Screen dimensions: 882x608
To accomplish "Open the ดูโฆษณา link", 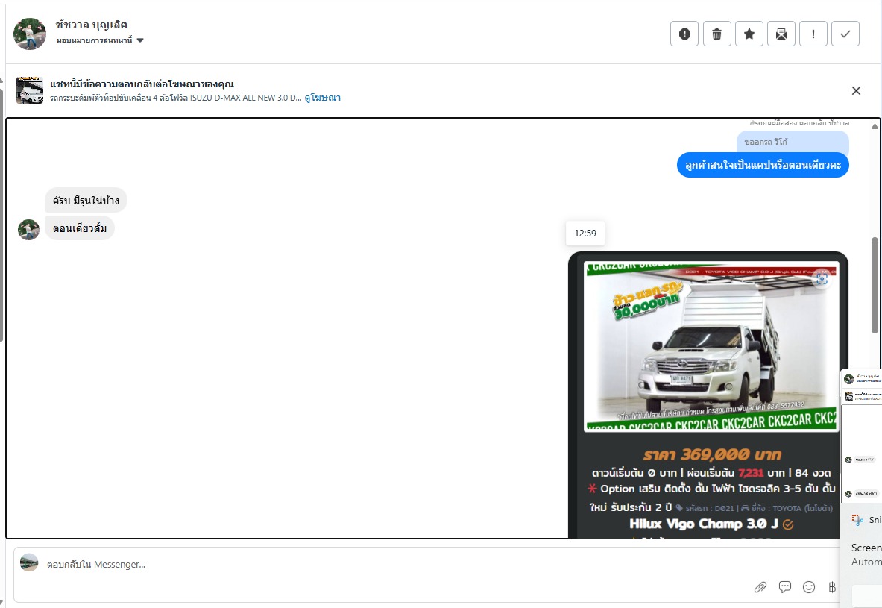I will point(322,98).
